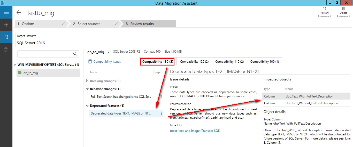Open the assessments database icon in sidebar
Screen dimensions: 353x147
pyautogui.click(x=6, y=37)
